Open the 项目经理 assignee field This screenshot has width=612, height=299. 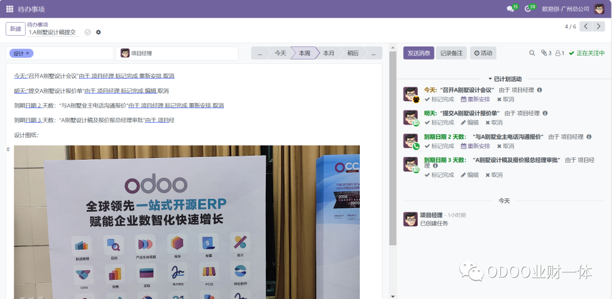click(x=177, y=53)
